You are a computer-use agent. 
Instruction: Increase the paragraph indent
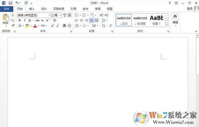point(107,15)
